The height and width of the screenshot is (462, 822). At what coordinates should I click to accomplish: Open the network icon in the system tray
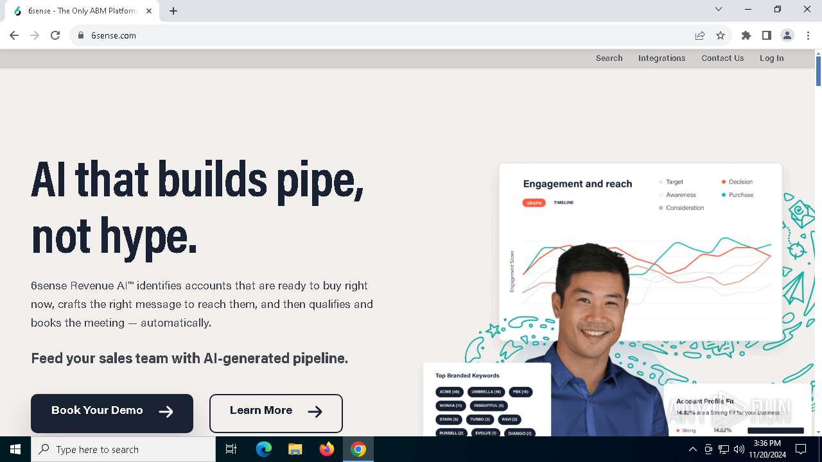(724, 449)
